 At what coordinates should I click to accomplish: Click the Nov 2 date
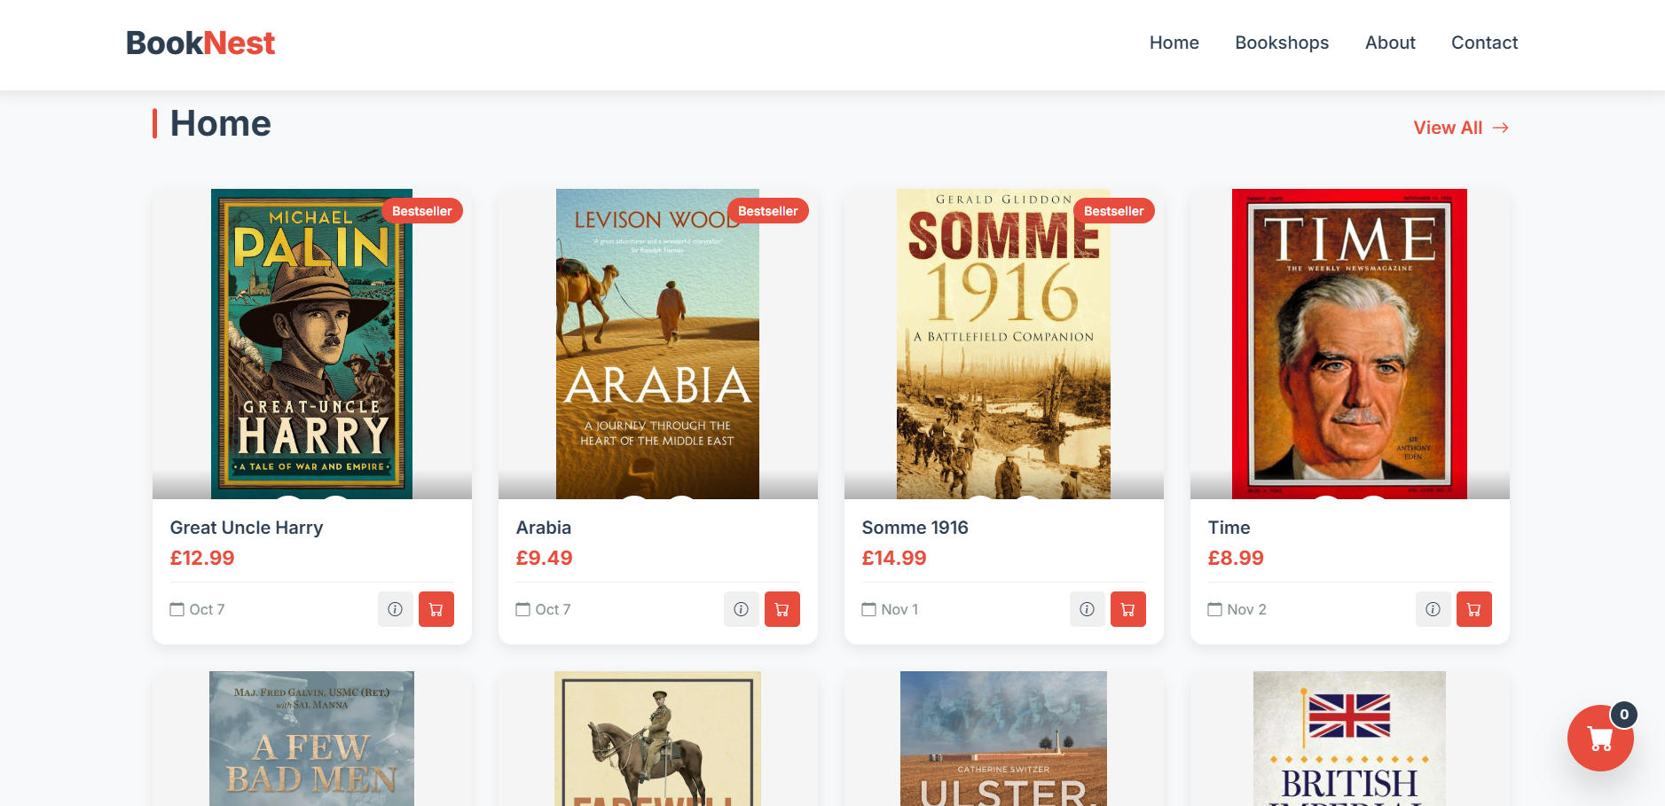point(1246,609)
